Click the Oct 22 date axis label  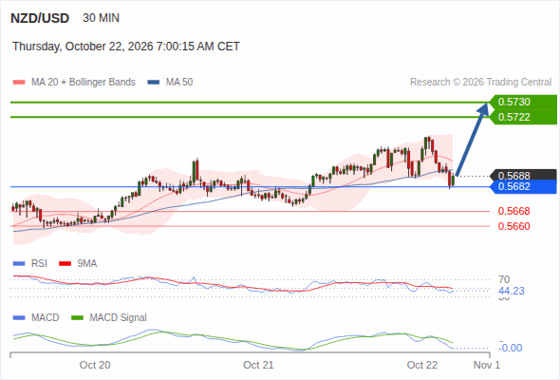(x=422, y=365)
